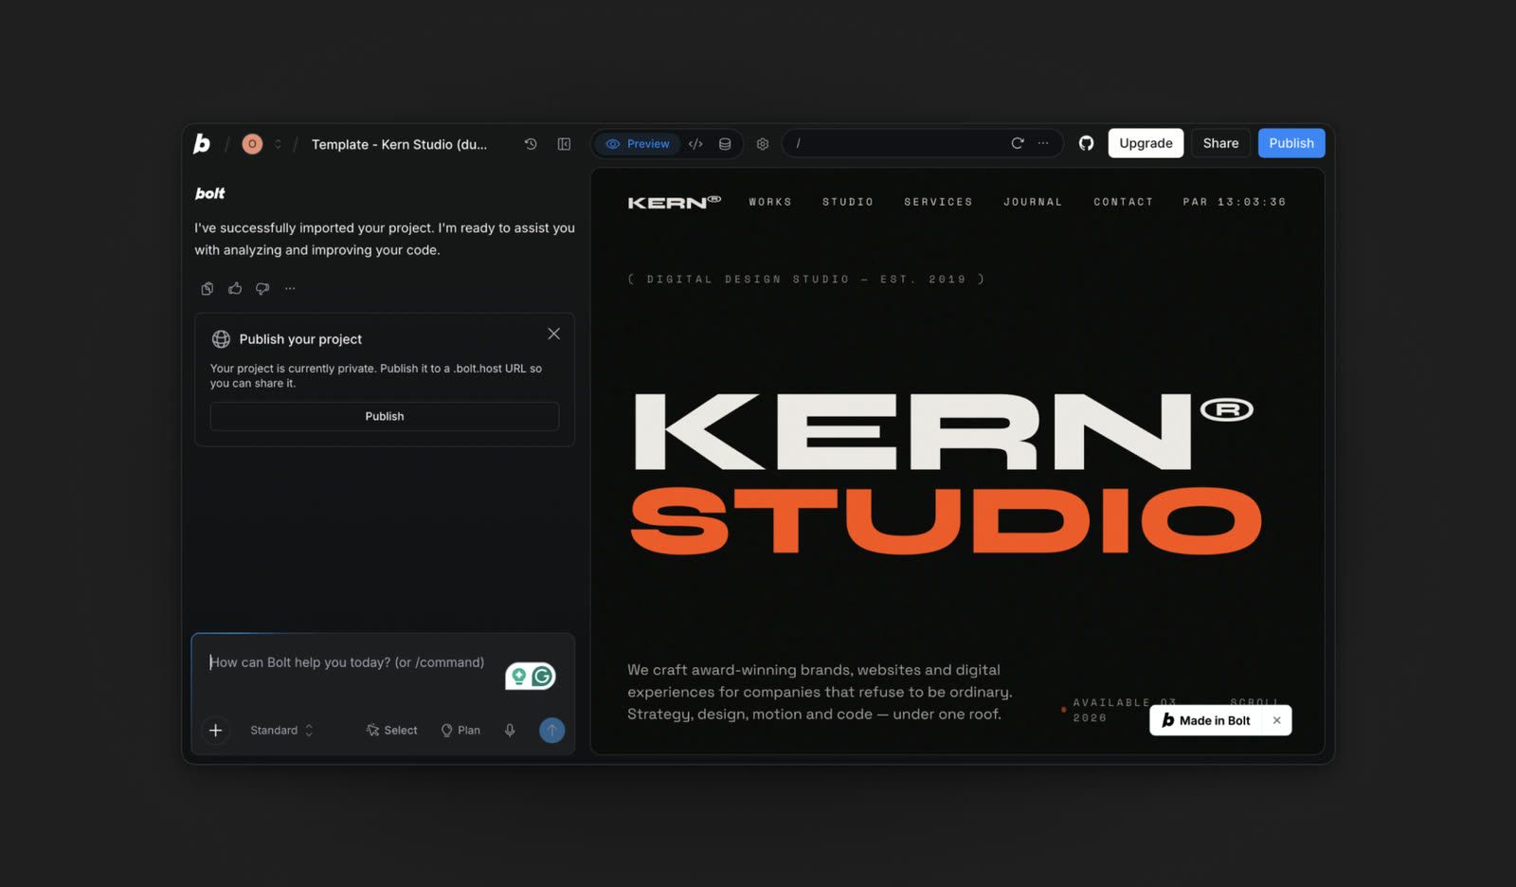
Task: Open the GitHub integration icon
Action: click(1086, 143)
